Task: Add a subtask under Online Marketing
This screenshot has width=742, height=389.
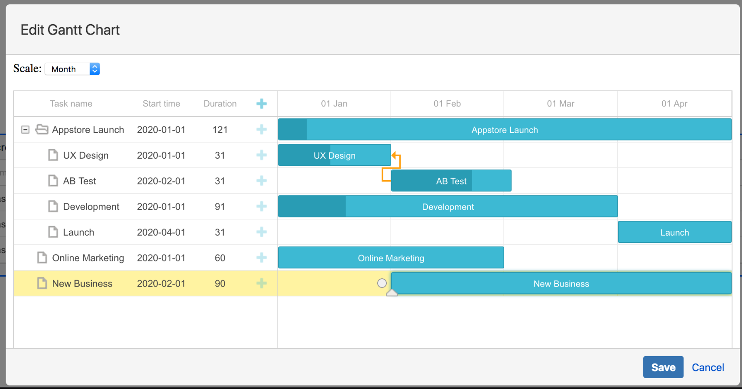Action: 262,258
